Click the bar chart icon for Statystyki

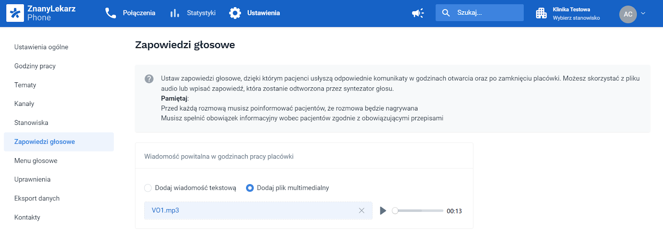[175, 13]
